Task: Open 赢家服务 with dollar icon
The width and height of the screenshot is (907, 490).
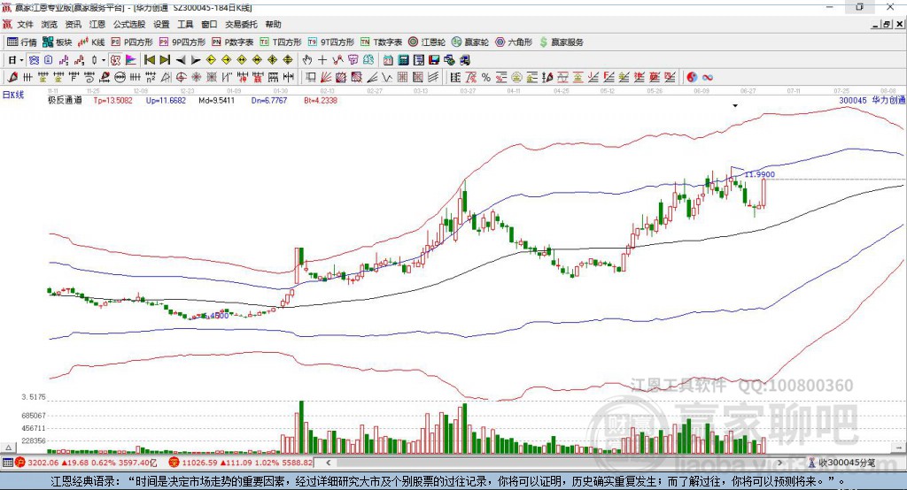Action: [561, 42]
